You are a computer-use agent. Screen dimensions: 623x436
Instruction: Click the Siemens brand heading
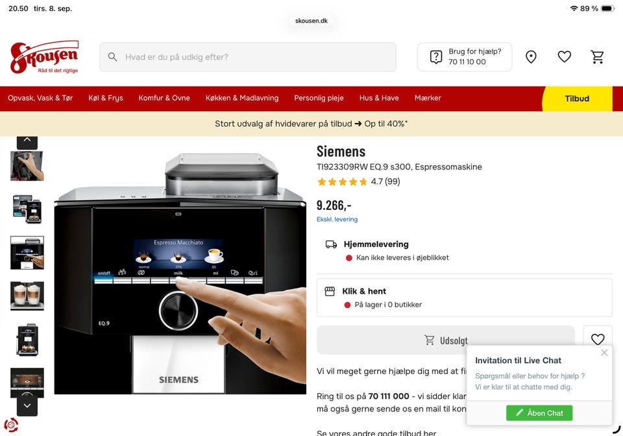pos(341,151)
